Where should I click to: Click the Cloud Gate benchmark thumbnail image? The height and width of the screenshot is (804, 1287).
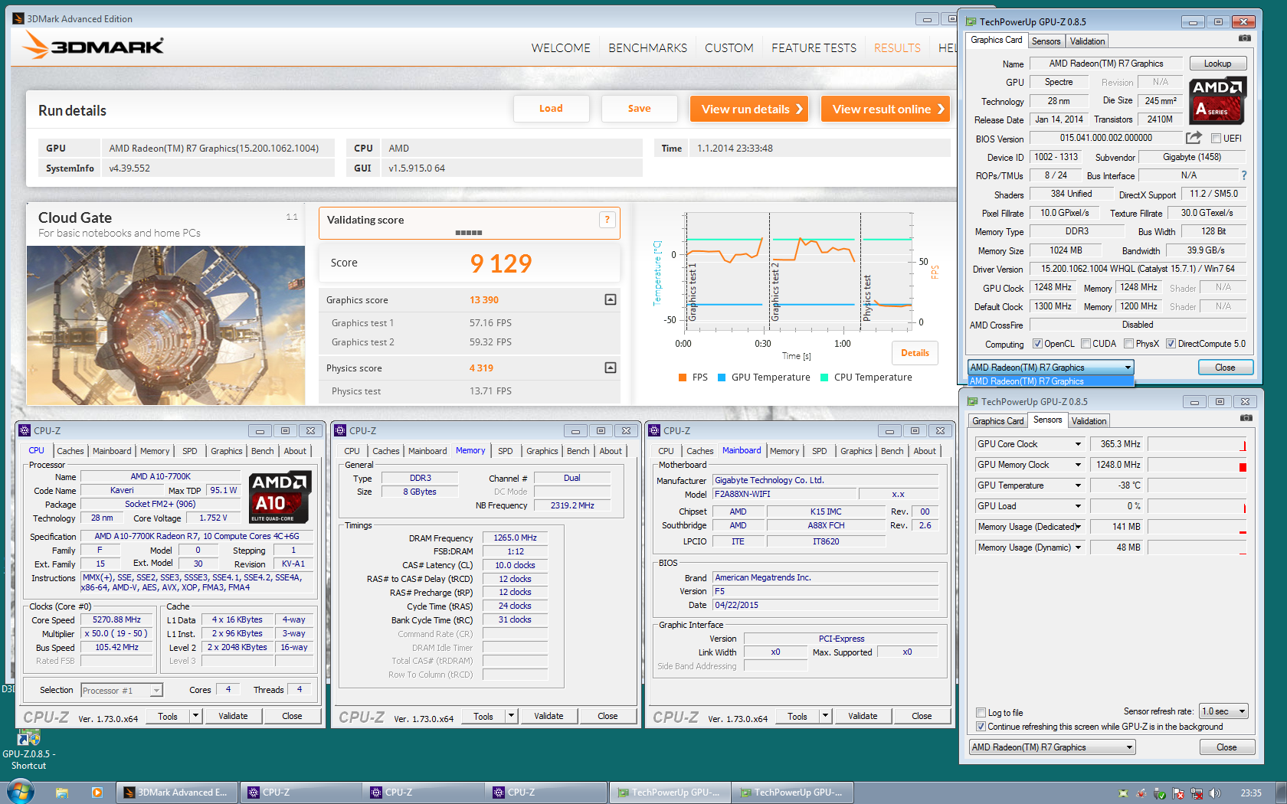pos(165,325)
